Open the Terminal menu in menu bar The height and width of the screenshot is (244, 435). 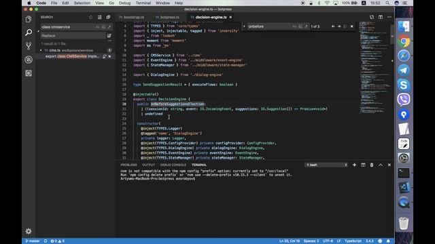pos(143,3)
